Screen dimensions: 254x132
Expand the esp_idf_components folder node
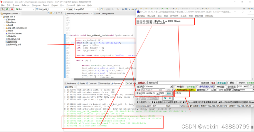pos(4,28)
